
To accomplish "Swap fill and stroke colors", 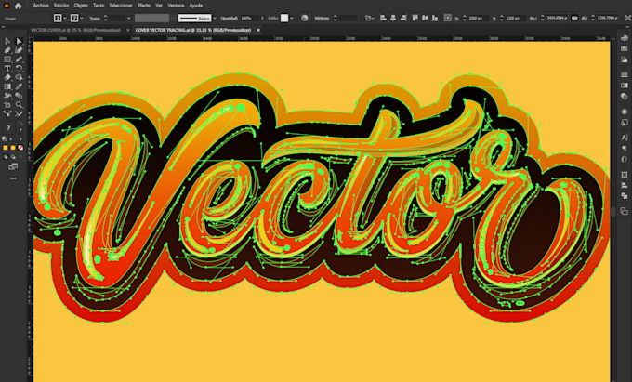I will point(20,124).
